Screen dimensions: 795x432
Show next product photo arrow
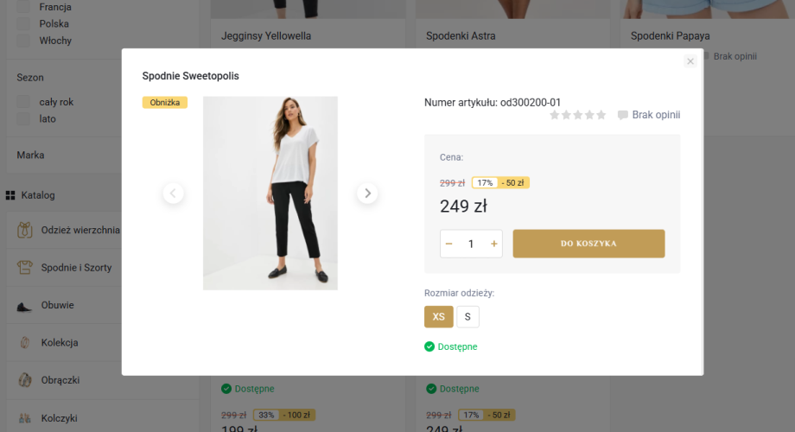(x=367, y=194)
